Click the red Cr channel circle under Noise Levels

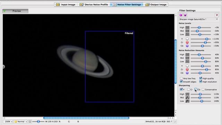tap(187, 42)
